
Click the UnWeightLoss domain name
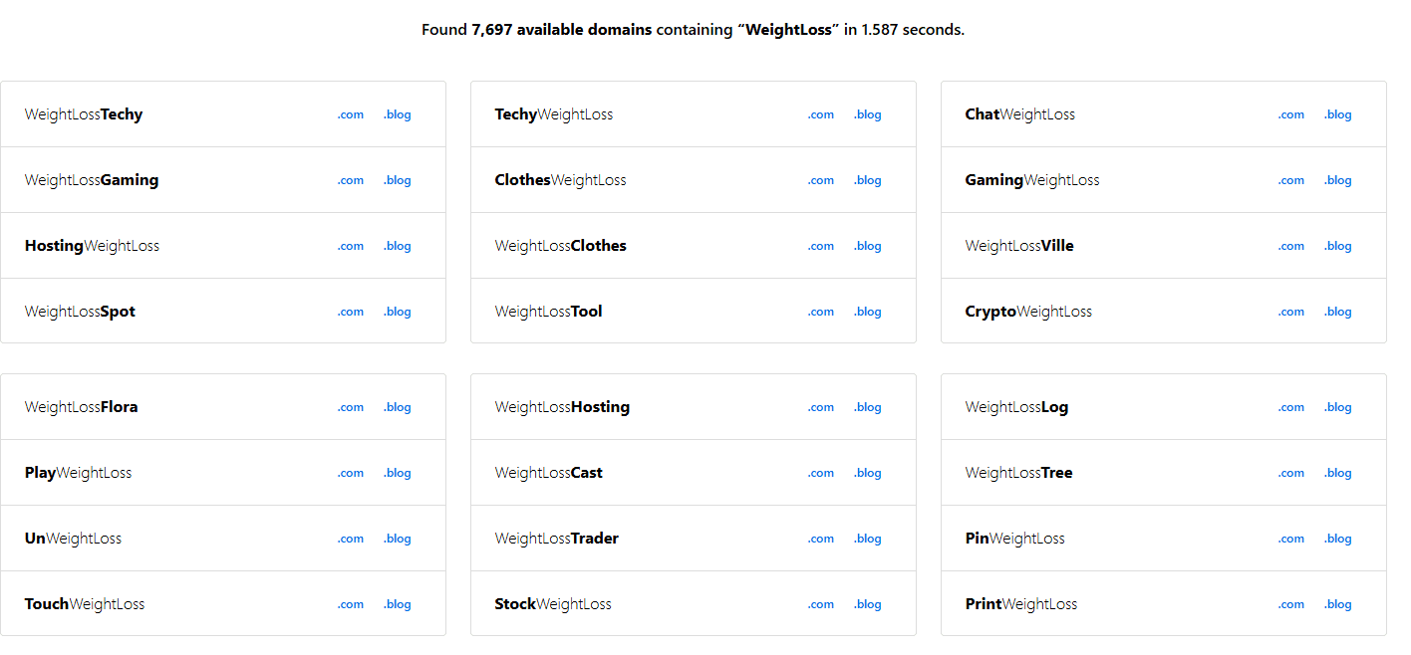pyautogui.click(x=73, y=539)
